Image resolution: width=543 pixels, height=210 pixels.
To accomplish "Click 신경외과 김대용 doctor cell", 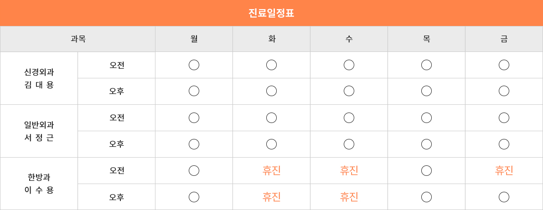I will [39, 78].
